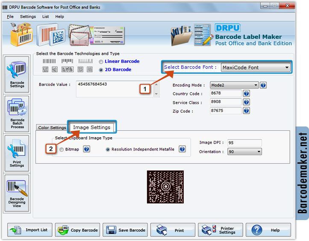Open Printer Settings button
This screenshot has height=241, width=309.
(221, 230)
